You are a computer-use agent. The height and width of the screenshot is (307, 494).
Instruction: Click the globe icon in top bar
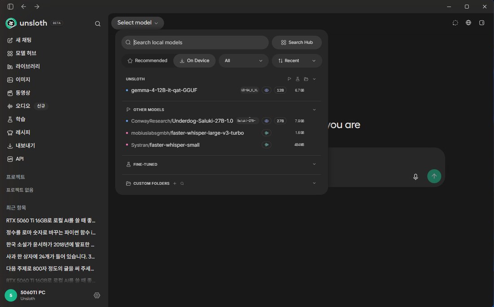tap(468, 22)
